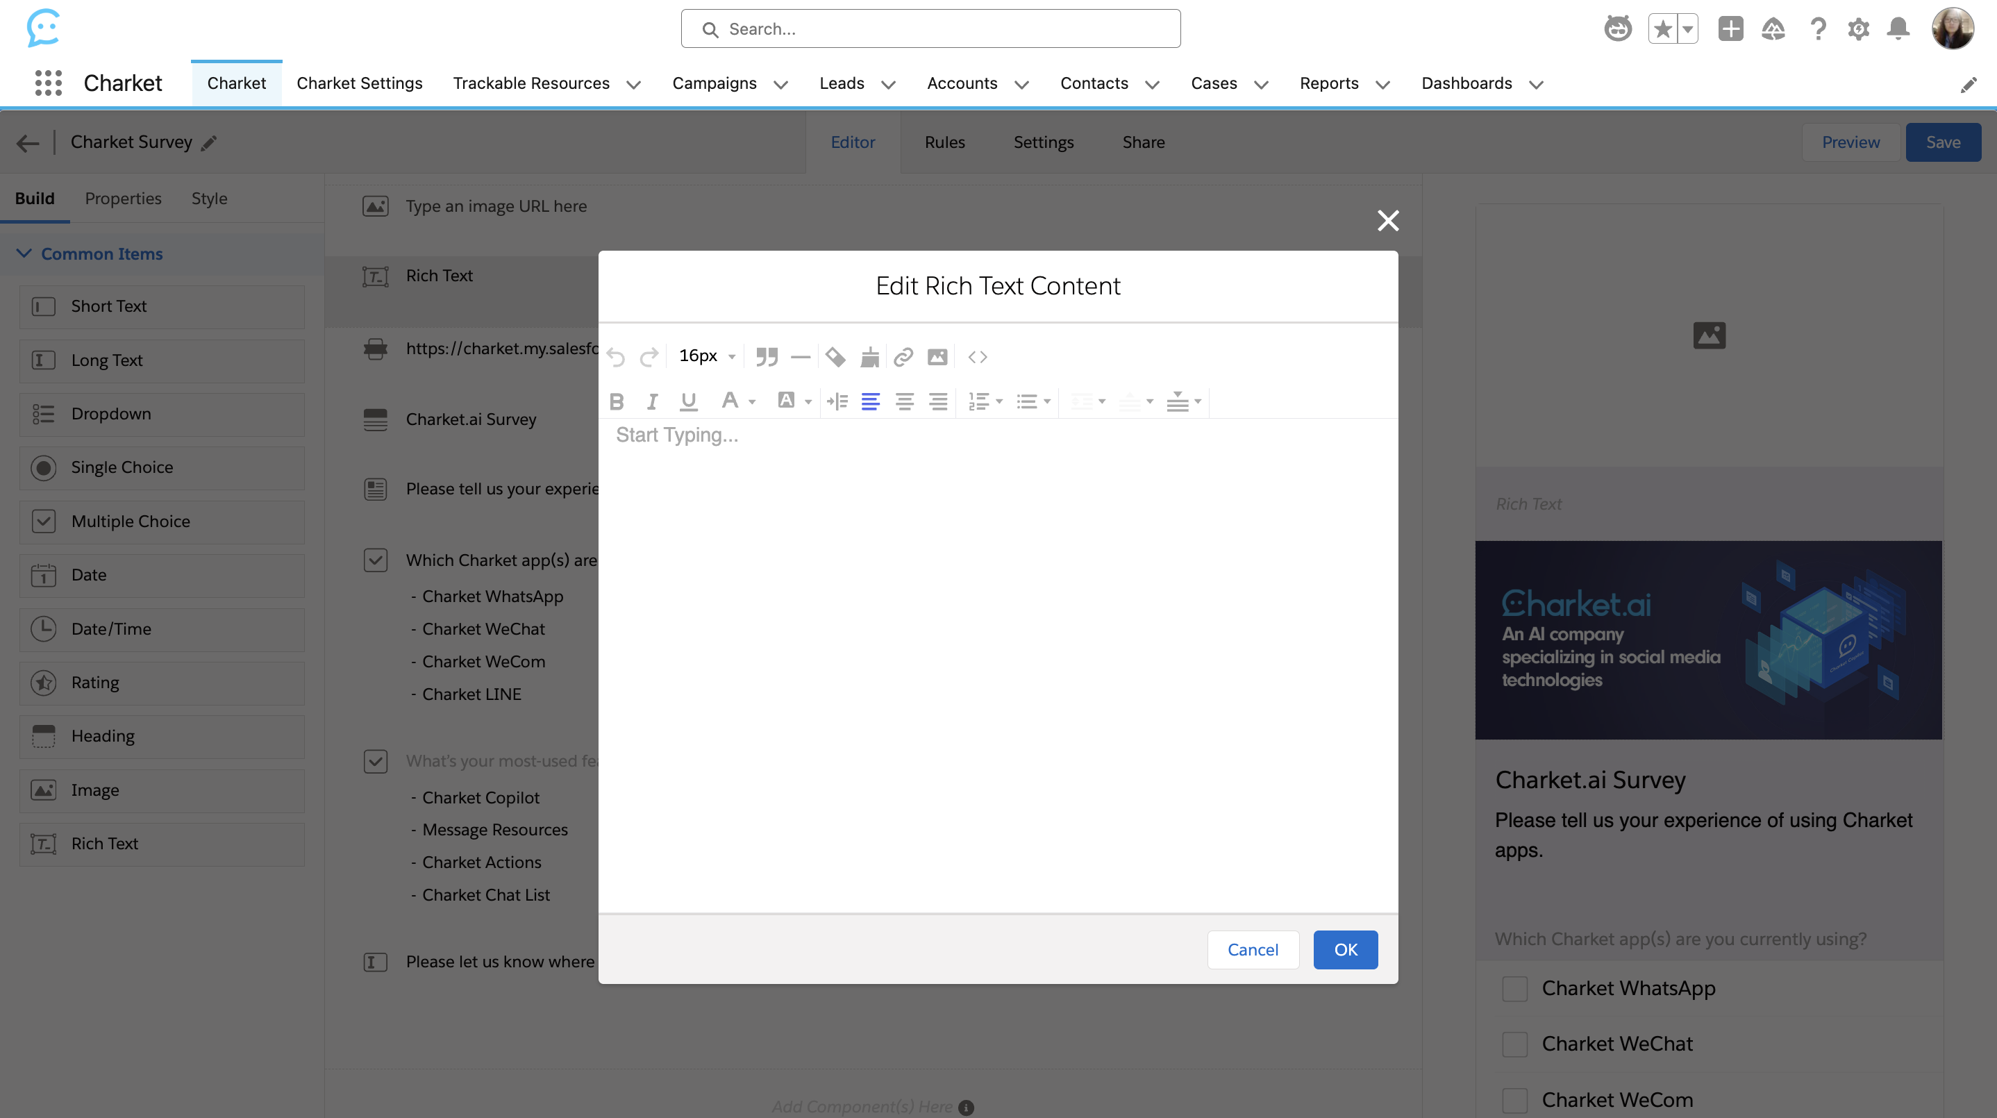Open the code view icon
Screen dimensions: 1997x1118
pyautogui.click(x=978, y=357)
